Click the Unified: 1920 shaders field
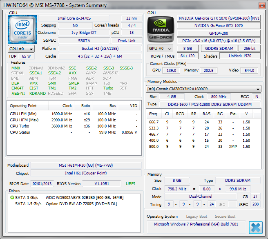The image size is (268, 239). coord(240,56)
